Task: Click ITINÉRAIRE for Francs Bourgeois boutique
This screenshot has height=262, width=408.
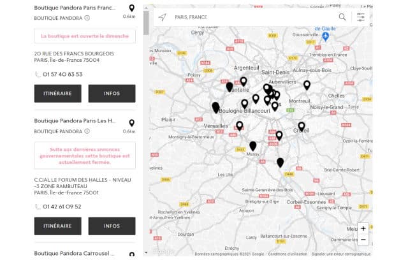Action: tap(58, 94)
